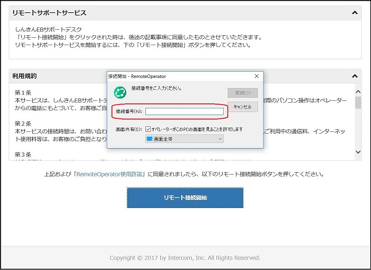Click the リモートサポートサービス section heading
Image resolution: width=371 pixels, height=270 pixels.
[x=49, y=12]
